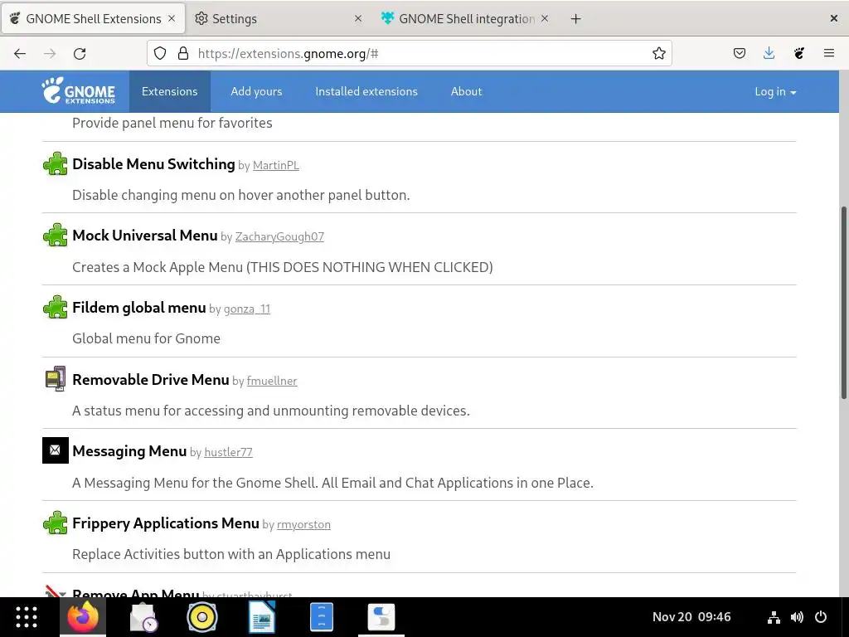The image size is (849, 637).
Task: Open the blue file cabinet icon in the dock
Action: point(322,617)
